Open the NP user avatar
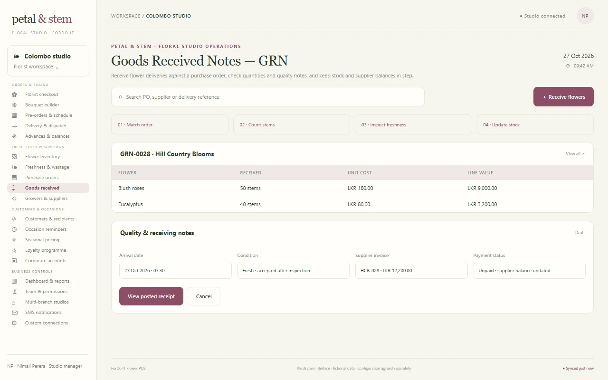The height and width of the screenshot is (380, 608). (x=585, y=16)
